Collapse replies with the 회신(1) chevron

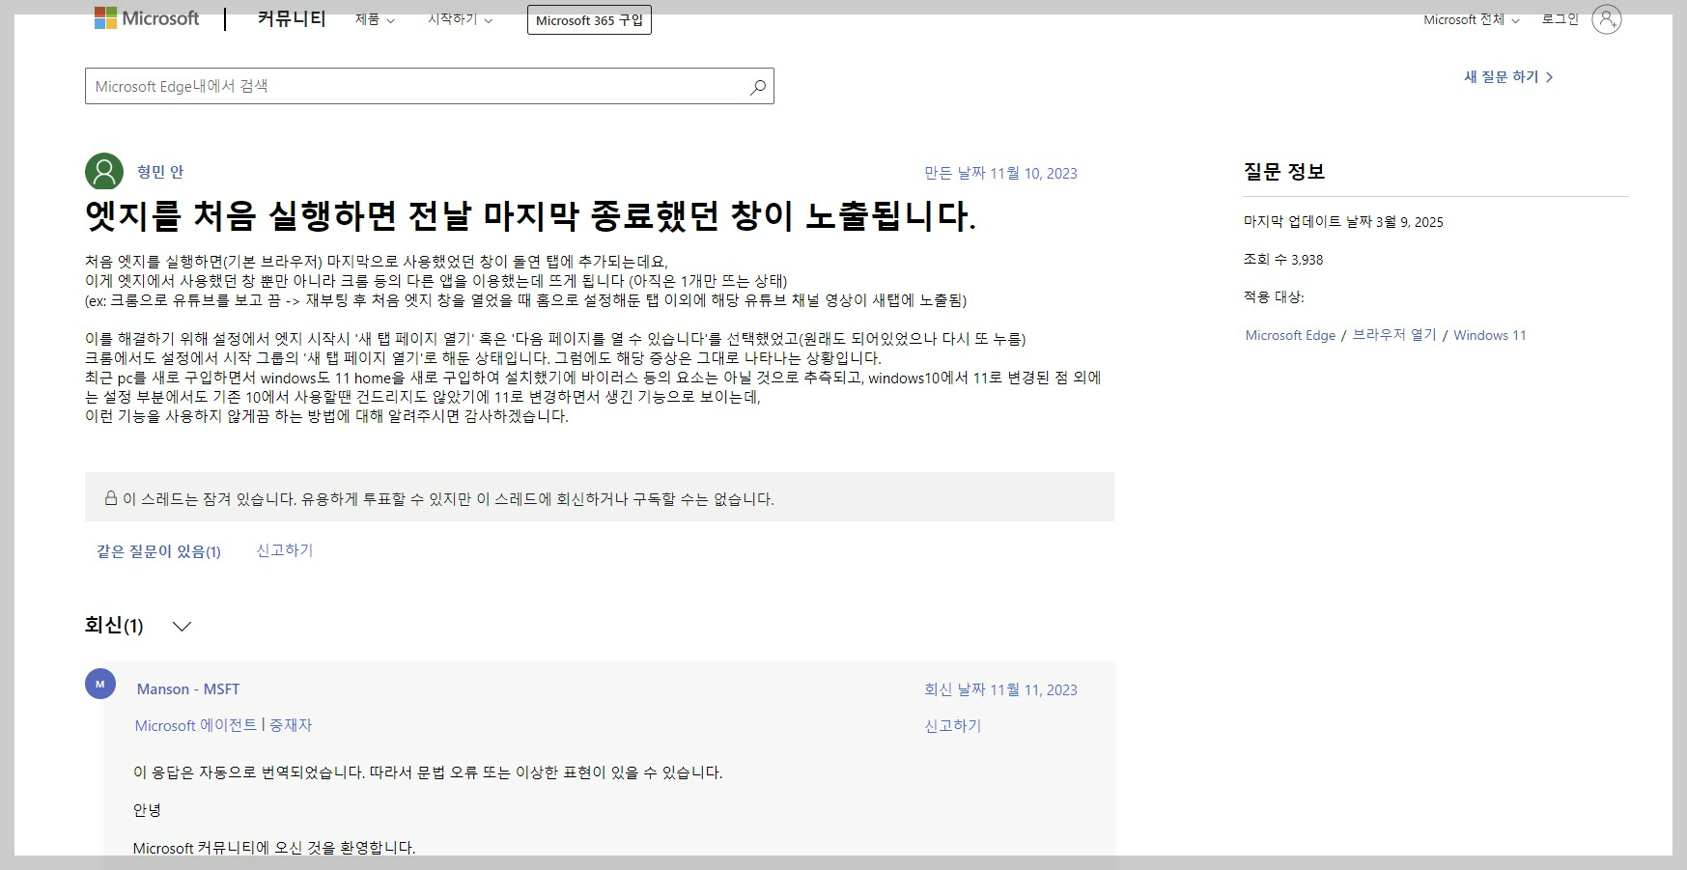pyautogui.click(x=182, y=626)
